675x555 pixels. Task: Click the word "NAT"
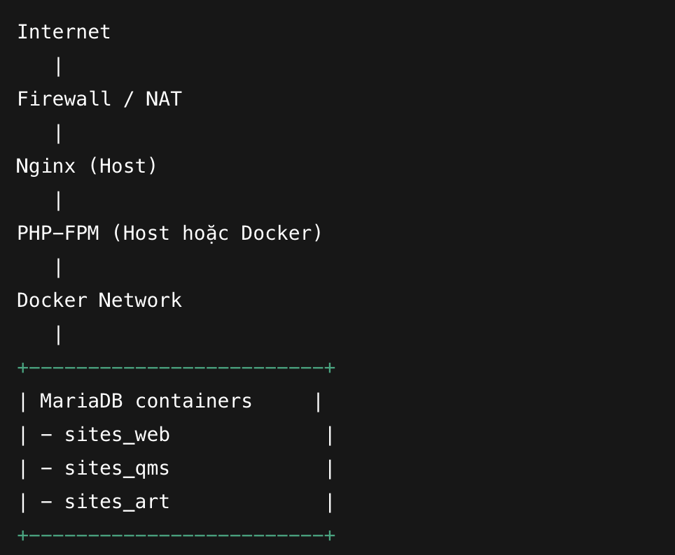tap(164, 99)
